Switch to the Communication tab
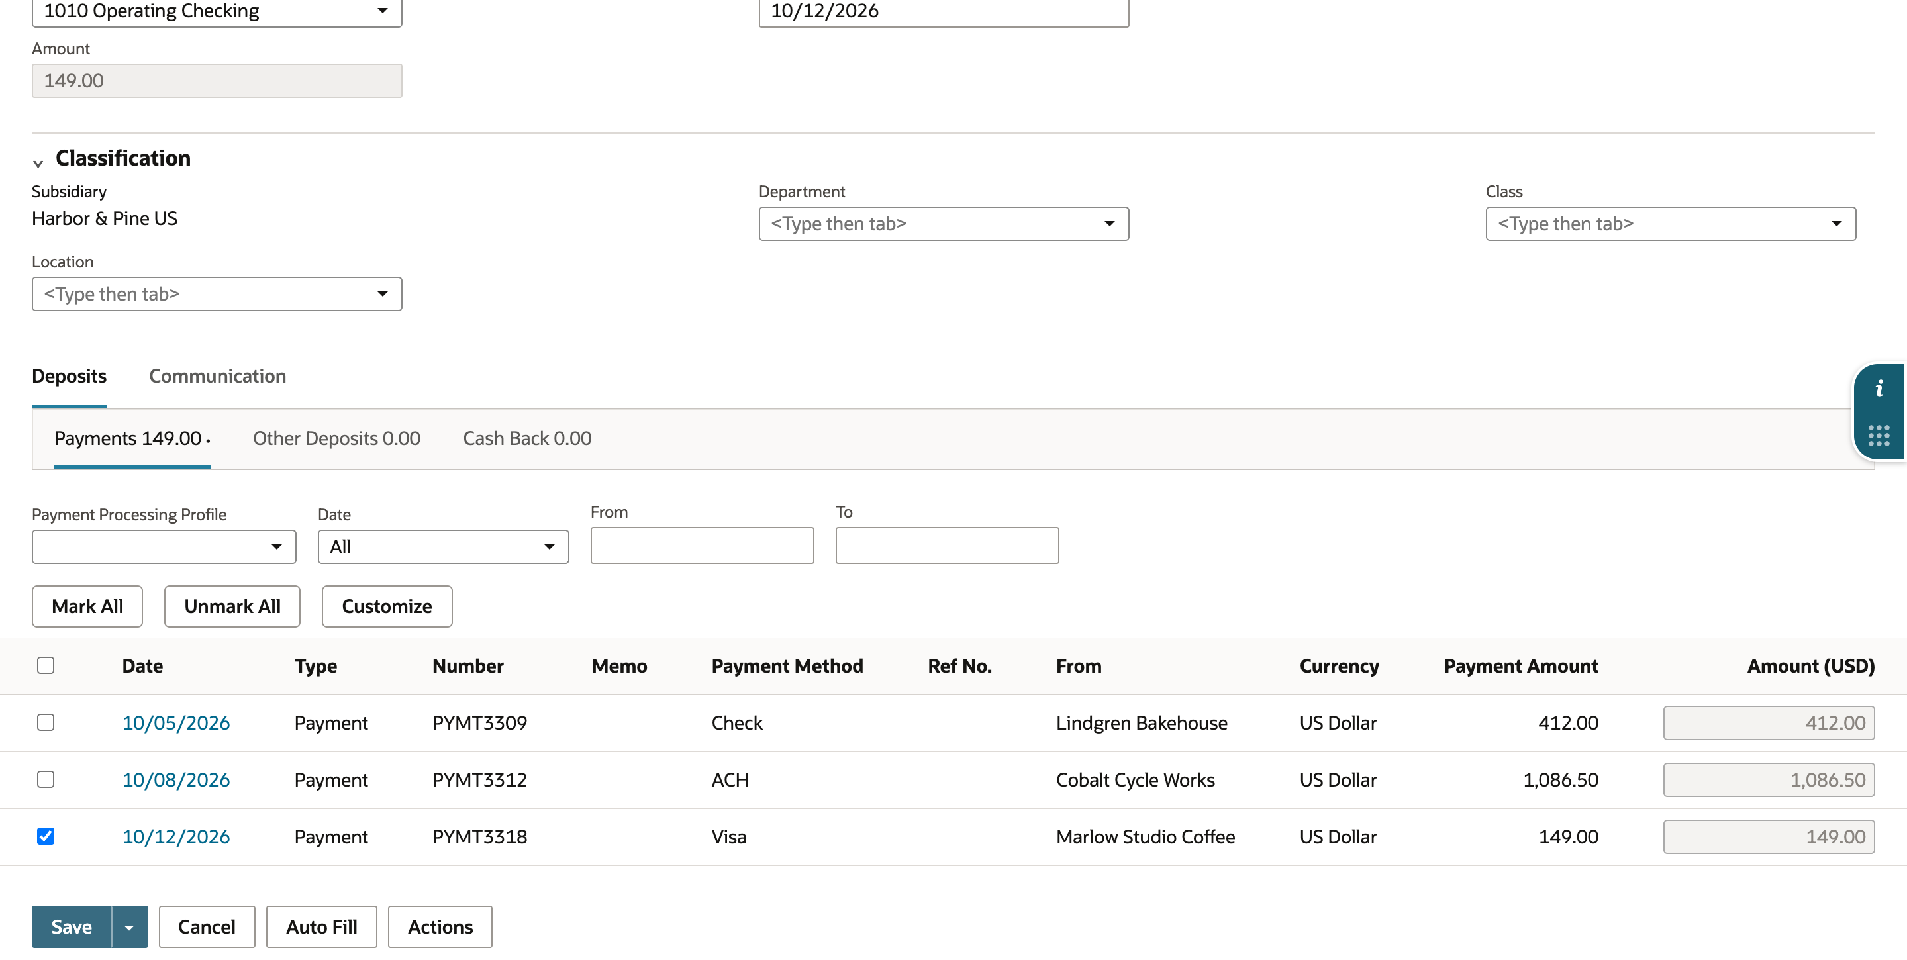1907x960 pixels. 218,376
